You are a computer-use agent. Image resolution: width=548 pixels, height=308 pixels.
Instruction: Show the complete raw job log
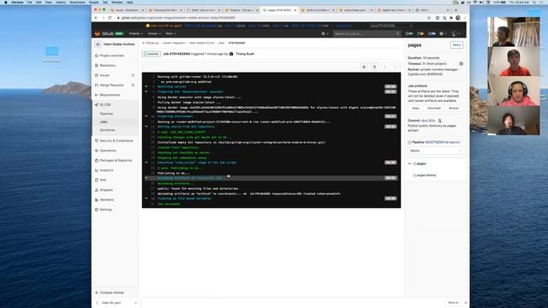pyautogui.click(x=364, y=67)
